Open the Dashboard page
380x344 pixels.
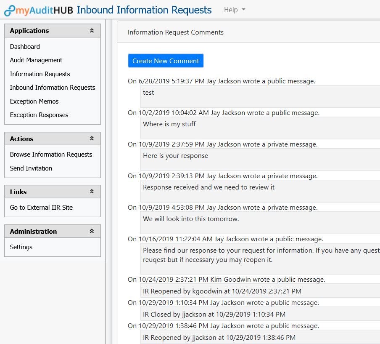point(24,46)
